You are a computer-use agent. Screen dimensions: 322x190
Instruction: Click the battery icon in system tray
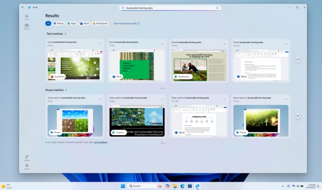point(302,186)
